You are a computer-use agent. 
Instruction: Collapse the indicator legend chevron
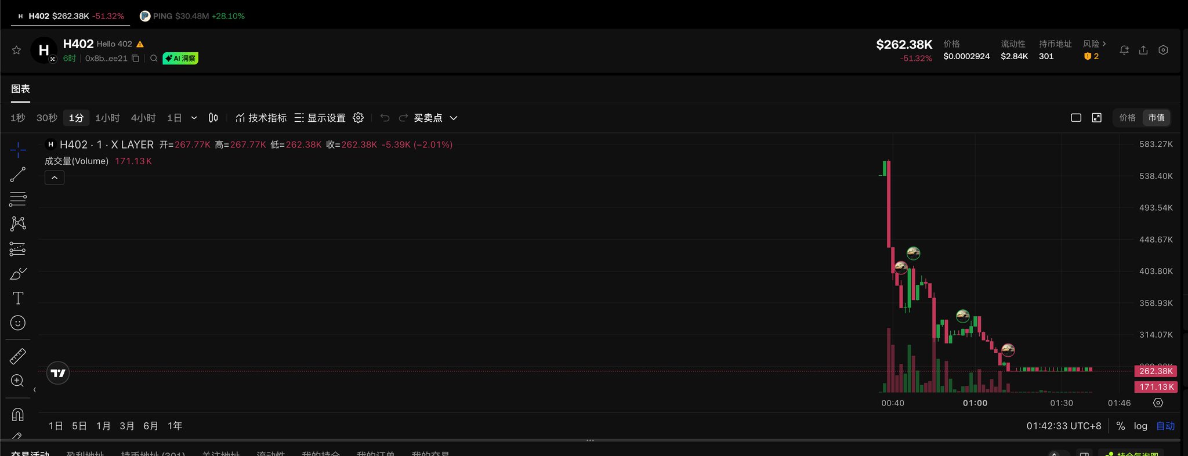tap(55, 178)
